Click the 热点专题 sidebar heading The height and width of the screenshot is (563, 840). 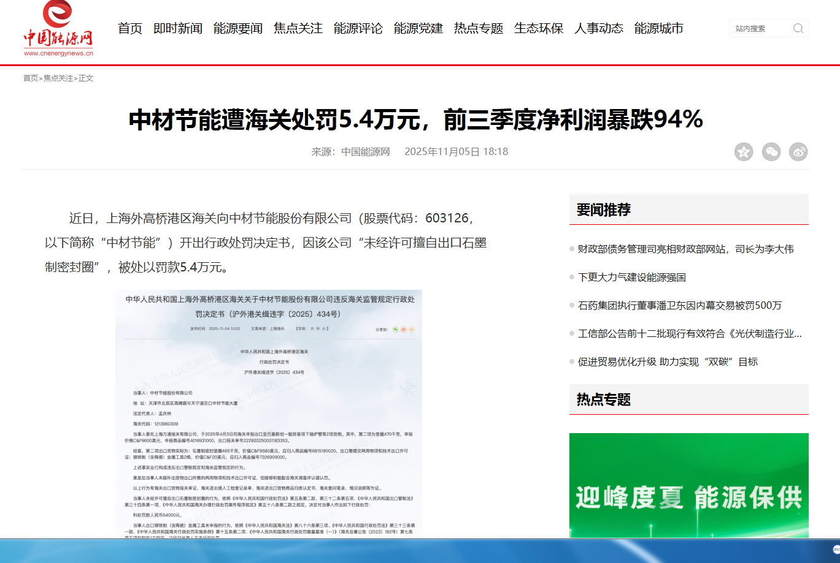click(x=604, y=399)
